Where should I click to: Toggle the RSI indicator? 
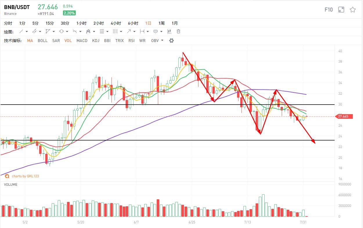click(x=131, y=41)
